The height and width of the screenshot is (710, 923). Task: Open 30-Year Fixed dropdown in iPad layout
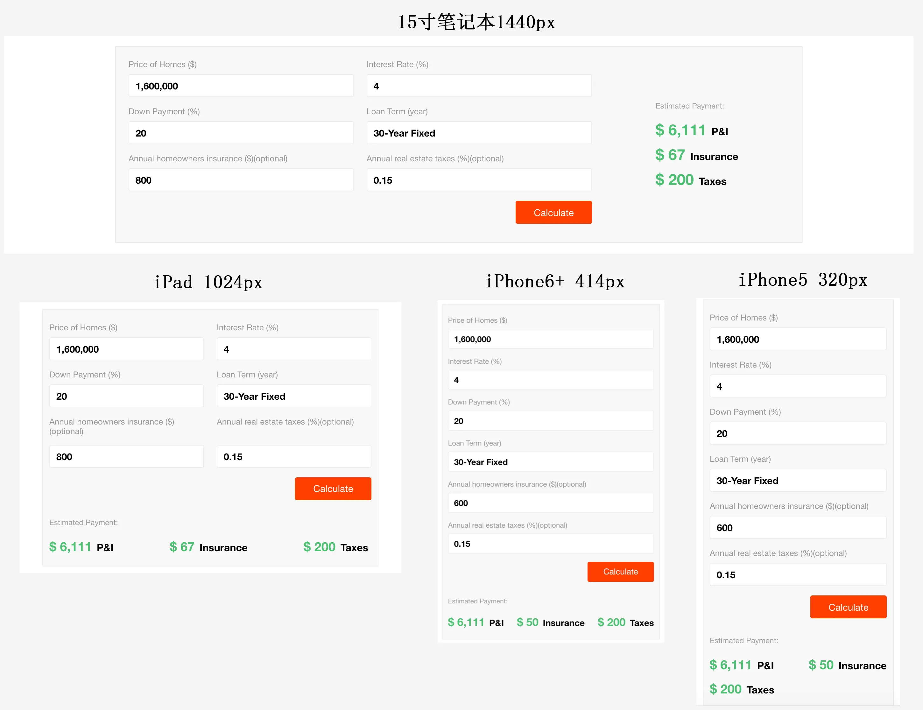[x=294, y=396]
